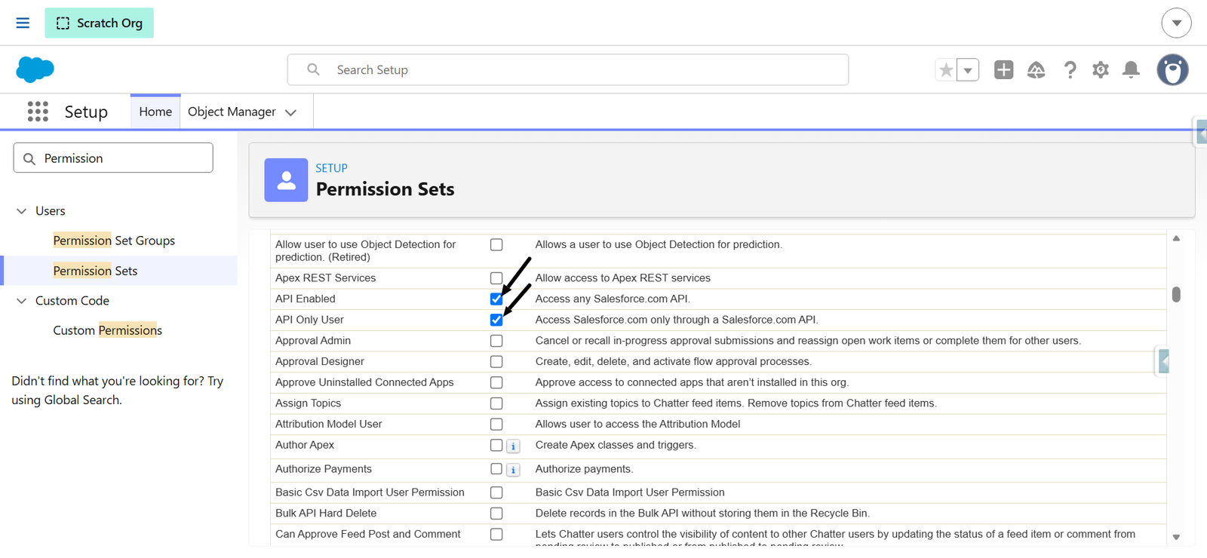Open Custom Permissions in sidebar
Screen dimensions: 1207x558
(x=107, y=330)
